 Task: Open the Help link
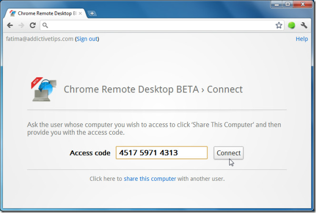302,39
